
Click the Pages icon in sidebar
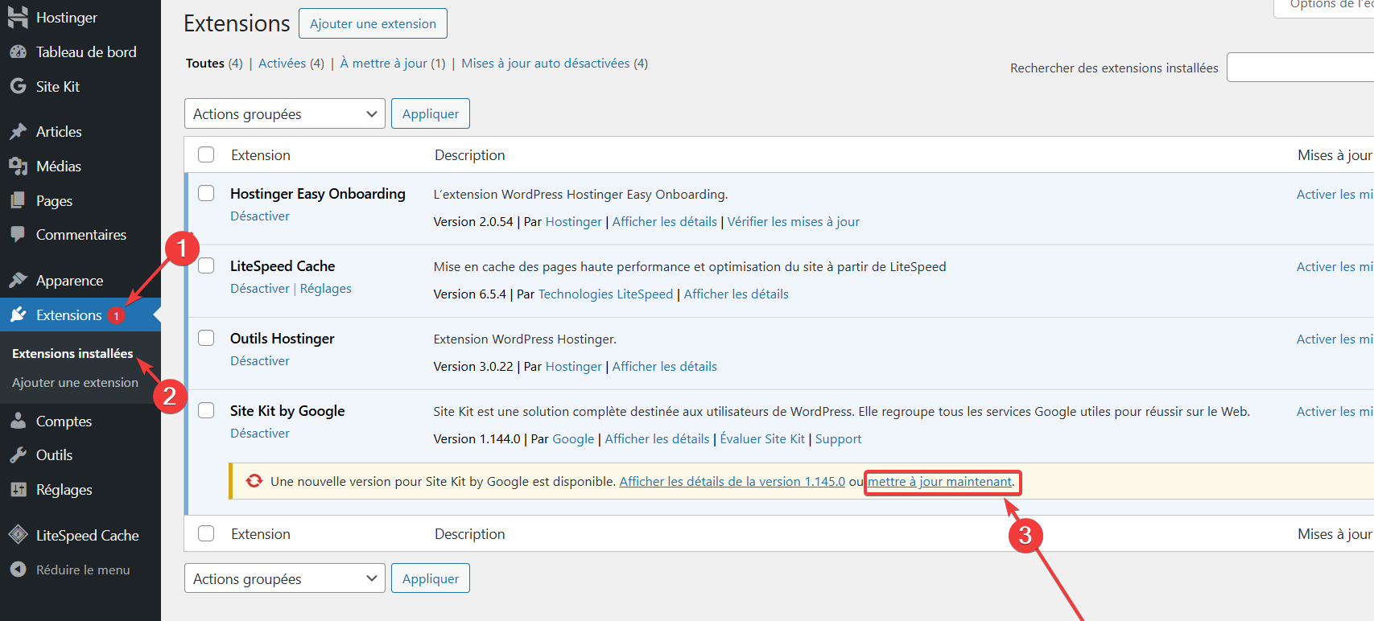pos(18,200)
